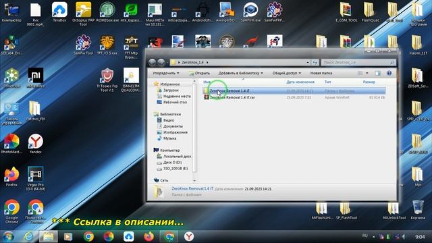Open TFT_V3.5.exe desktop icon
The width and height of the screenshot is (432, 243).
[x=107, y=45]
